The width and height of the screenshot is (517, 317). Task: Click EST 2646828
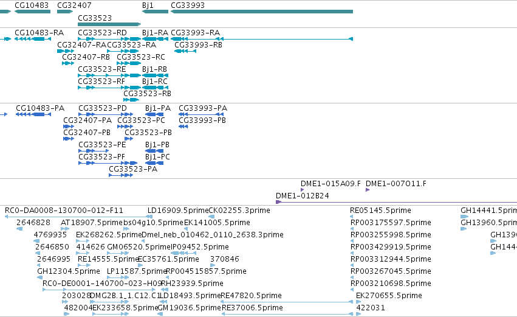click(33, 223)
